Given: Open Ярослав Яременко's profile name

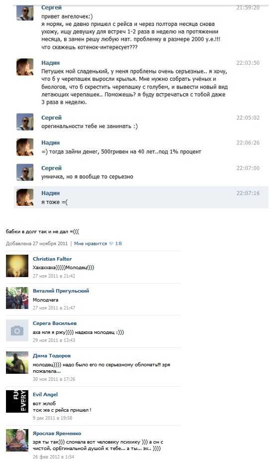Looking at the screenshot, I should point(57,434).
